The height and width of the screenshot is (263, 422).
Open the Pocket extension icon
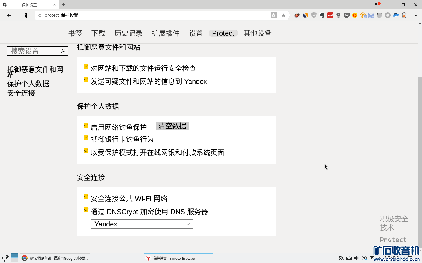pos(347,15)
